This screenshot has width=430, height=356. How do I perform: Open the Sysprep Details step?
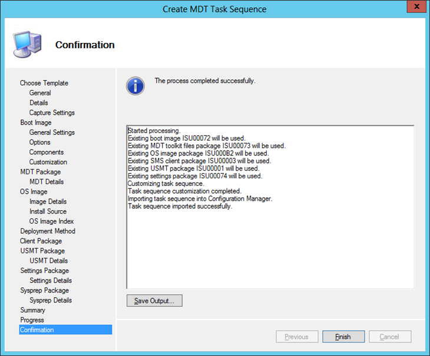coord(51,300)
